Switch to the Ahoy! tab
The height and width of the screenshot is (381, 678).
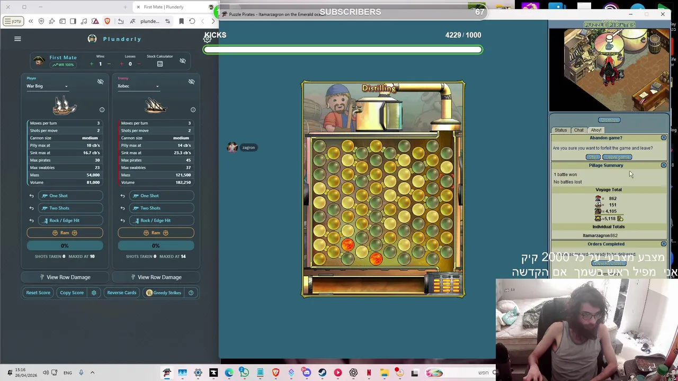point(596,130)
